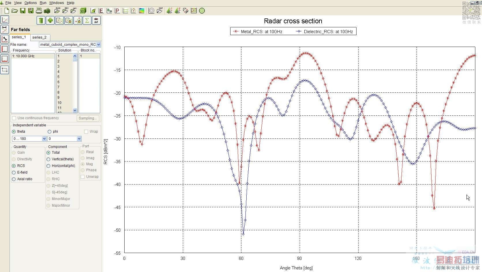Click the Smith chart icon in the toolbar
Viewport: 482px width, 272px height.
pyautogui.click(x=134, y=11)
